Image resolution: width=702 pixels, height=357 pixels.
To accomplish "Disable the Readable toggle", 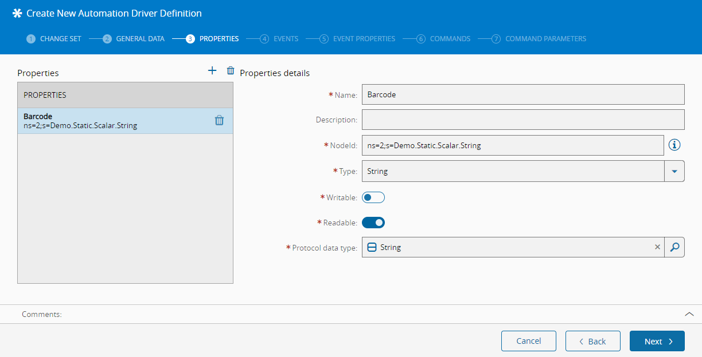I will 373,223.
